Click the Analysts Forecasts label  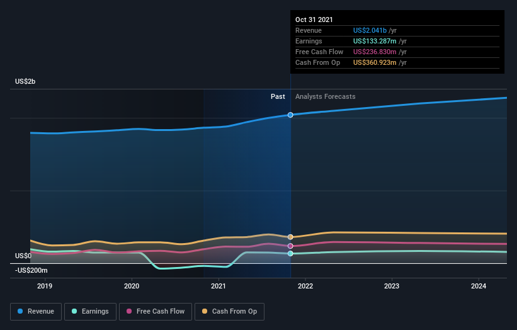point(326,96)
